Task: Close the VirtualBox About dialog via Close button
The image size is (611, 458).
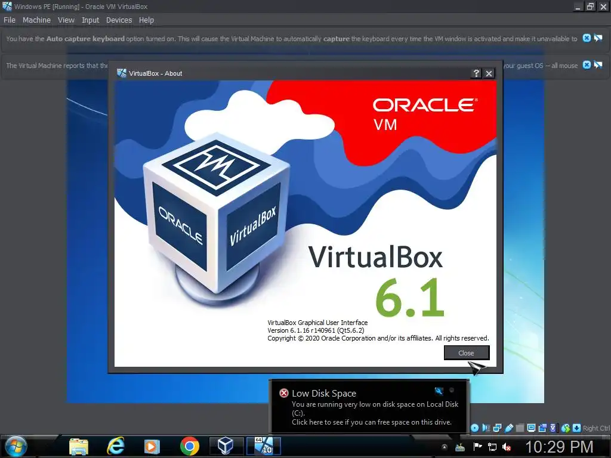Action: tap(467, 353)
